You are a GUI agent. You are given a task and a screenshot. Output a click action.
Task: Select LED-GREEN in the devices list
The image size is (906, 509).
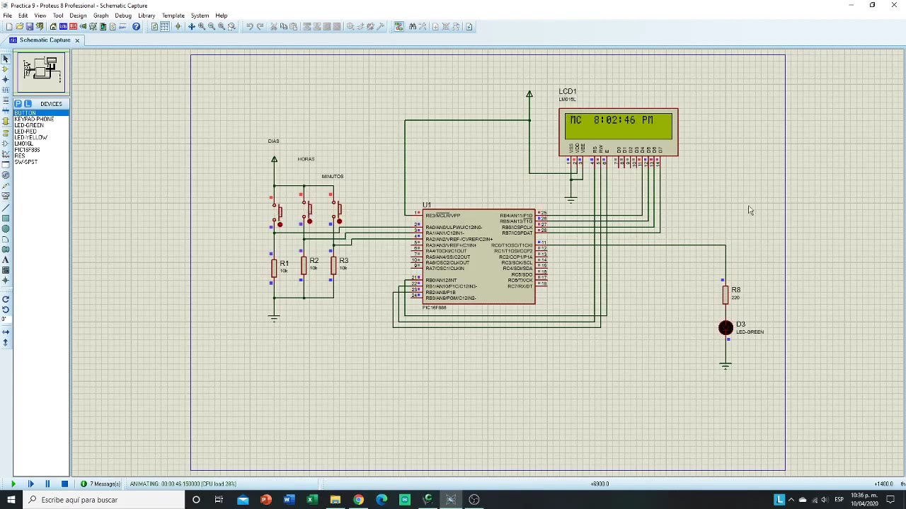coord(41,125)
